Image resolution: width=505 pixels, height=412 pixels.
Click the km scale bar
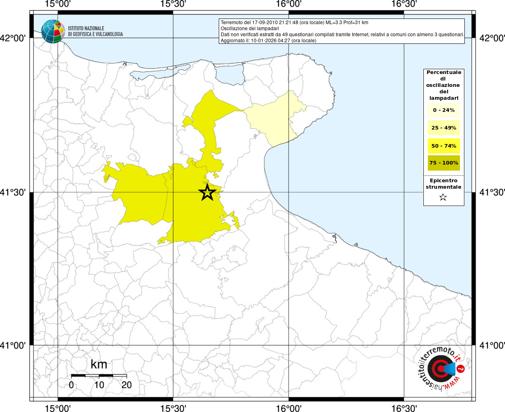point(99,375)
